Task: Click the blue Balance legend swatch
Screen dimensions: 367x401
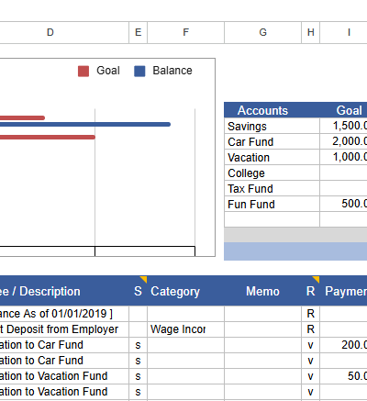Action: [x=139, y=71]
